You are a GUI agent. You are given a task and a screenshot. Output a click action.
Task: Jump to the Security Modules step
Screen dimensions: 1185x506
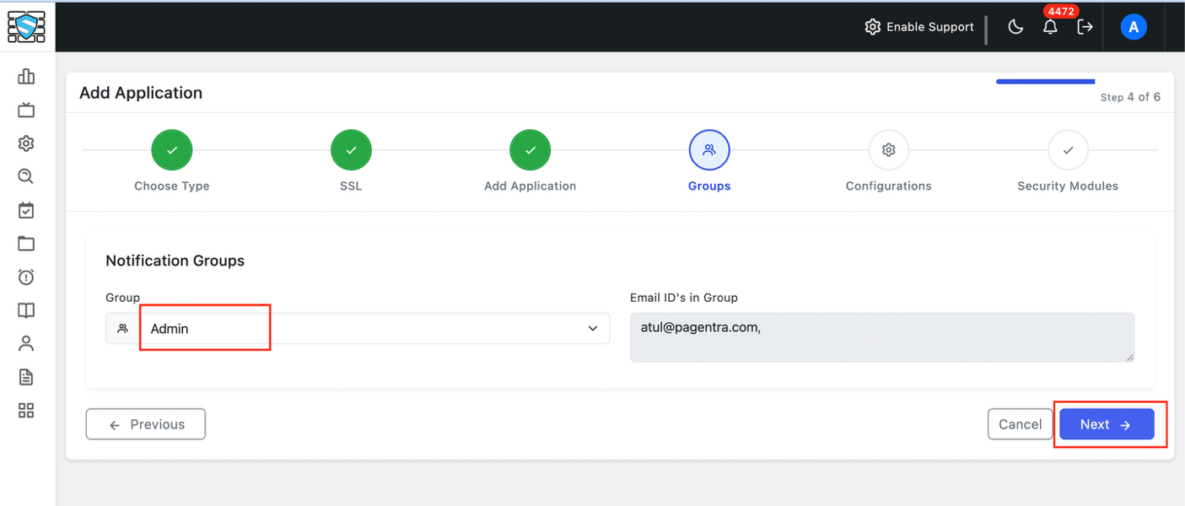1068,151
